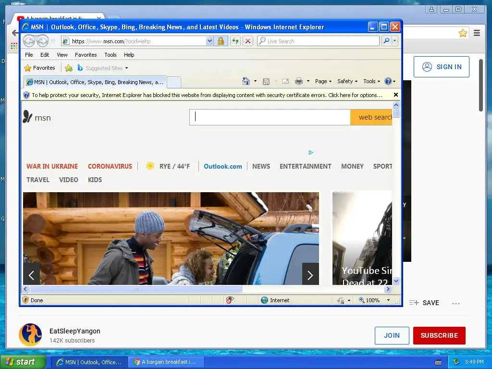
Task: Open the Favorites star button
Action: point(39,68)
